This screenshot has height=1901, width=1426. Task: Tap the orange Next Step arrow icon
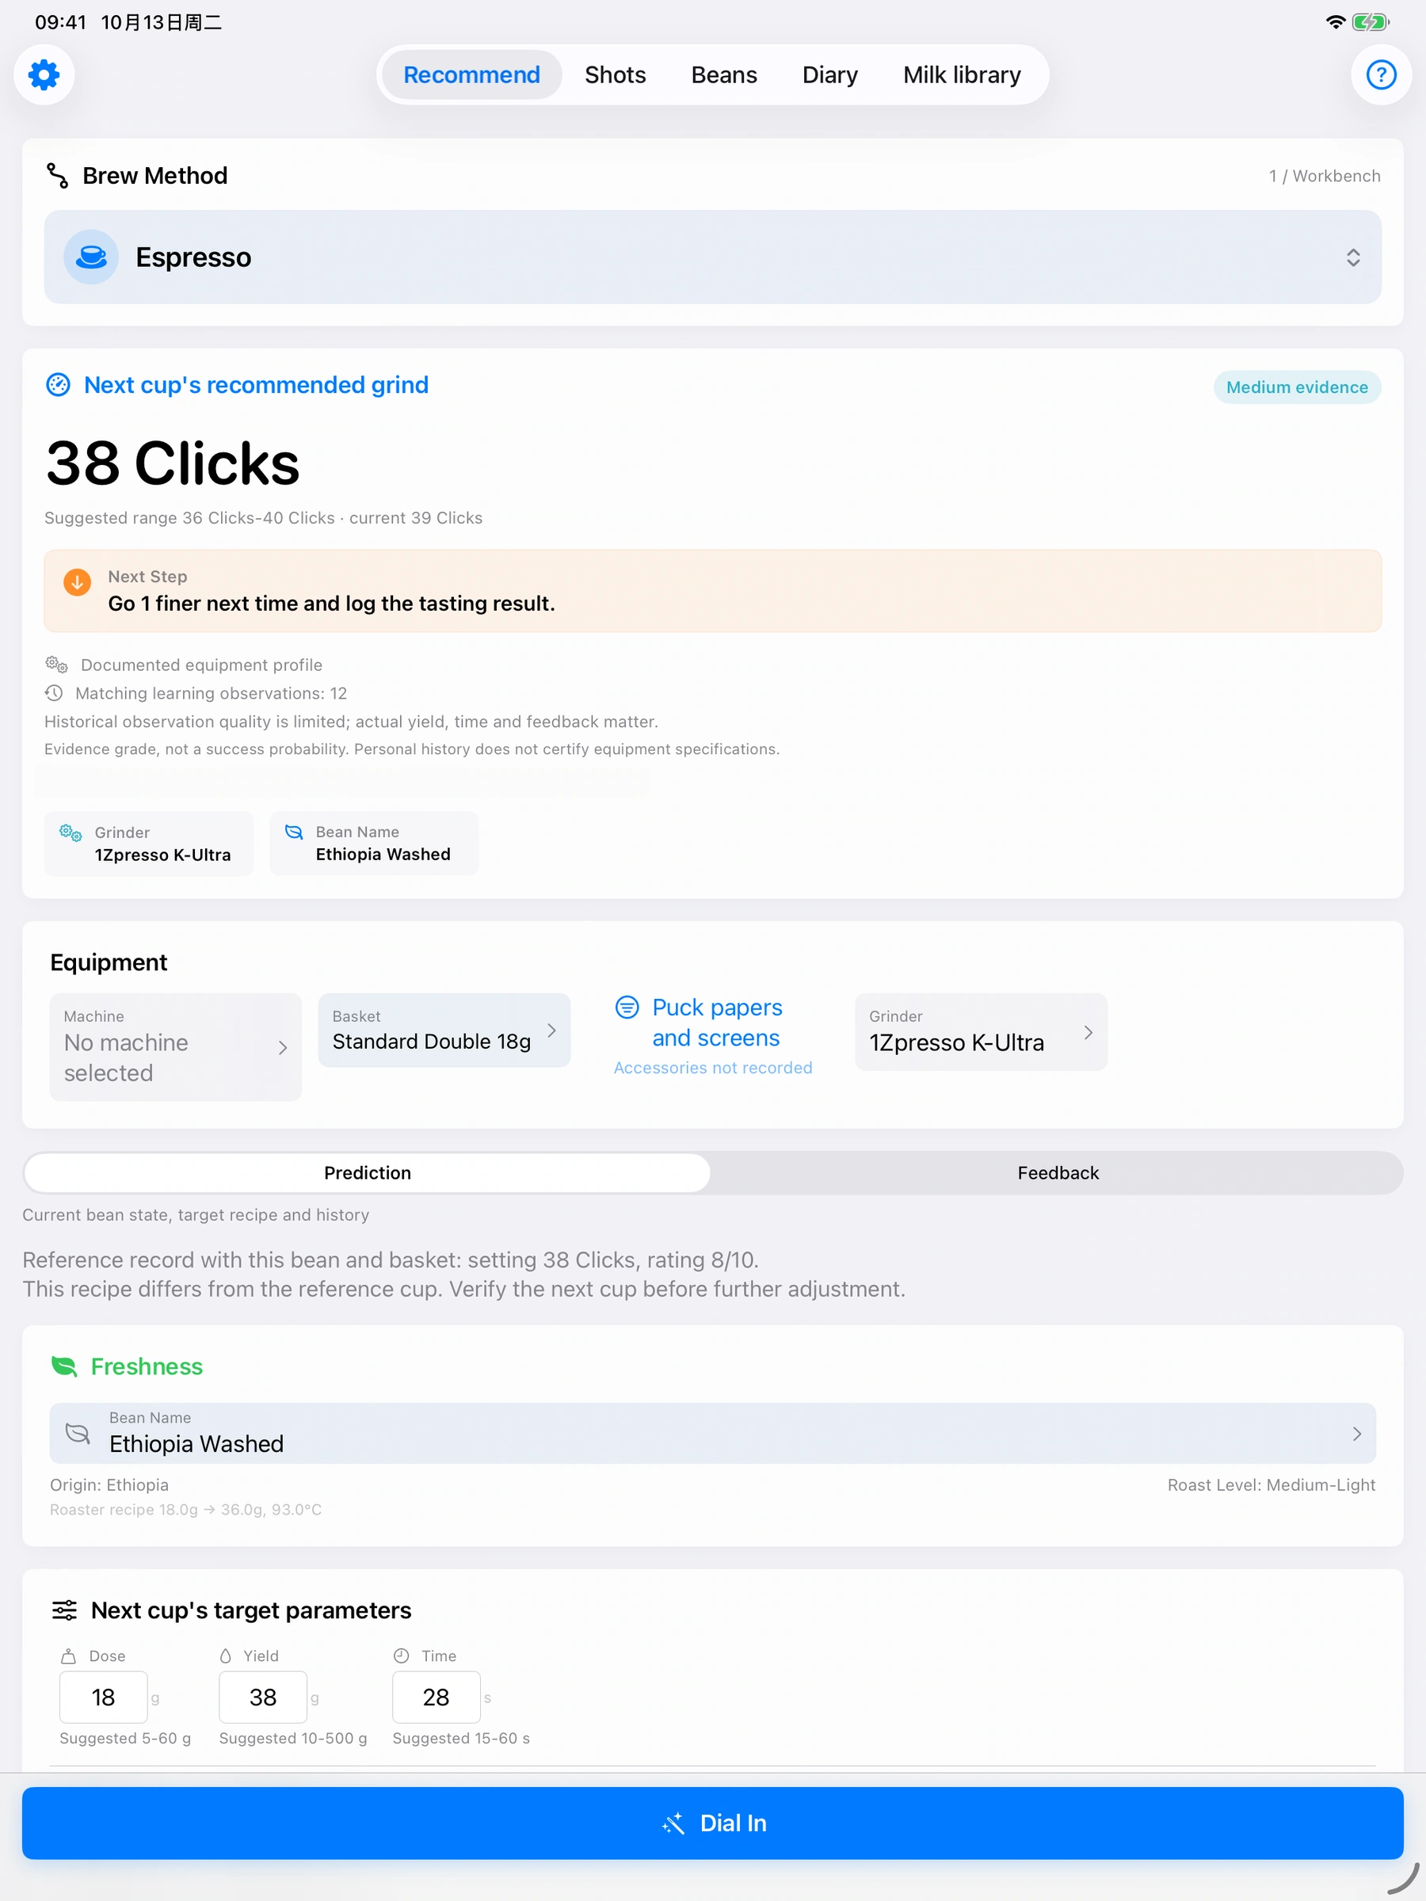(78, 582)
